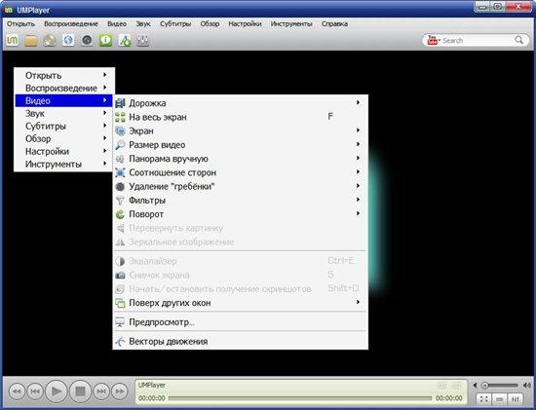Click the windows icon beside Поверх других окон
This screenshot has height=410, width=536.
(120, 303)
